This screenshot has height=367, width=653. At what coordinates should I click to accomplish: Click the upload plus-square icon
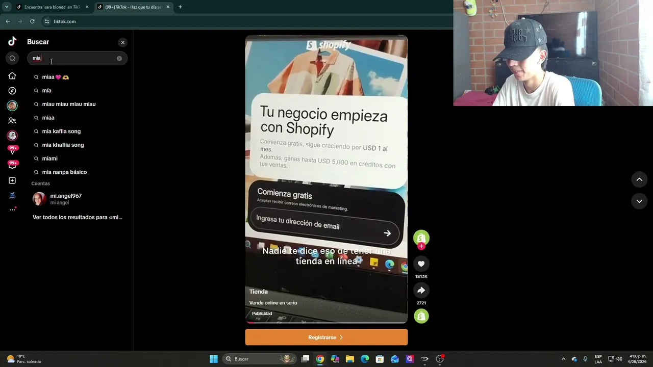(12, 180)
